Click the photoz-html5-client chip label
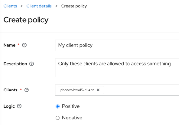The image size is (179, 125). 77,90
